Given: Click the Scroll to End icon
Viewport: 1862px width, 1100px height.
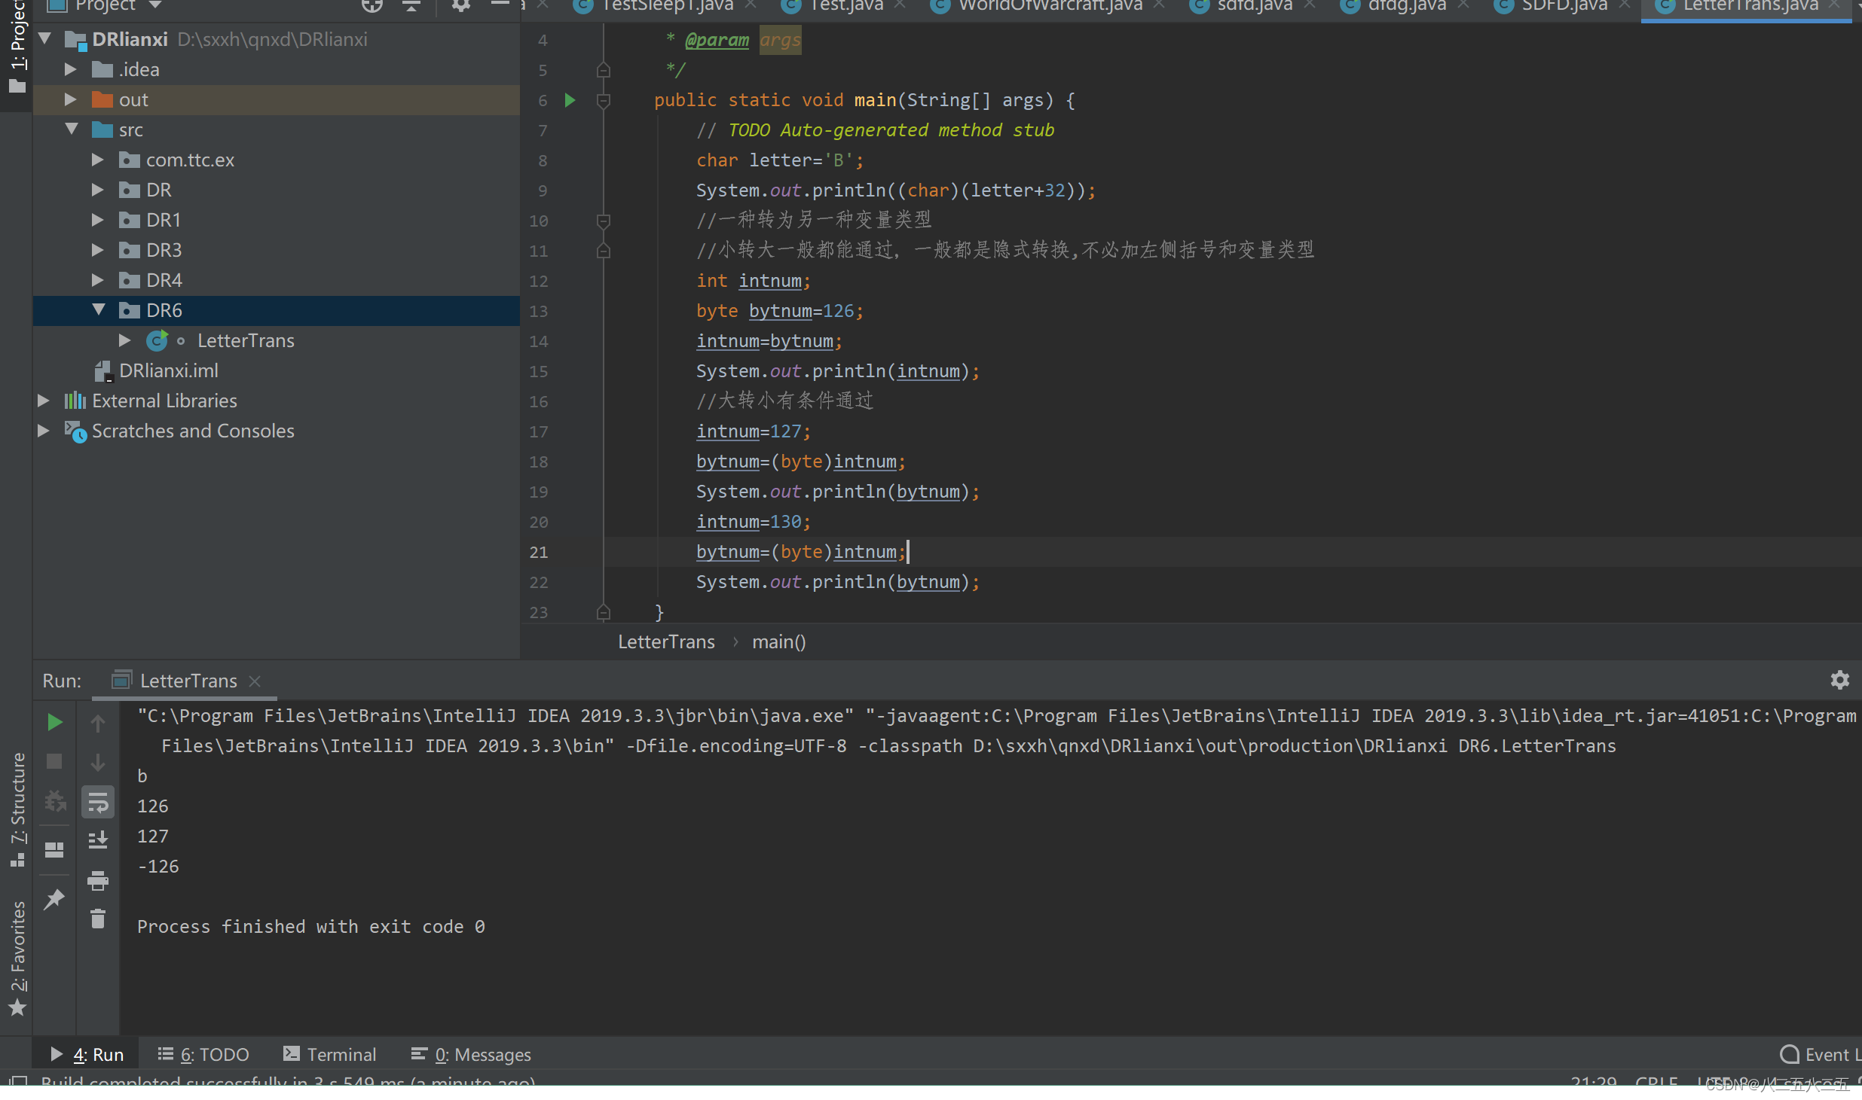Looking at the screenshot, I should click(x=98, y=840).
